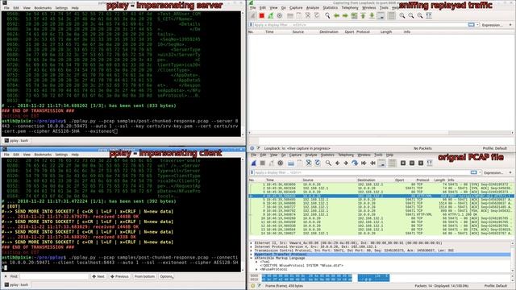
Task: Expand Transmission Control Protocol row in packet details
Action: click(251, 251)
